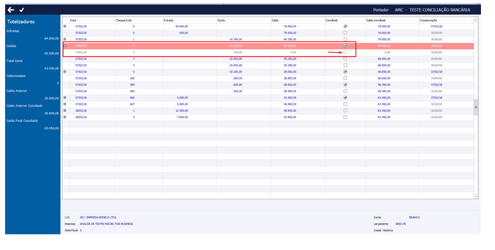The height and width of the screenshot is (250, 495).
Task: Expand the Cheque/Lote 1 row with Saldo 69.350,00
Action: click(x=65, y=39)
